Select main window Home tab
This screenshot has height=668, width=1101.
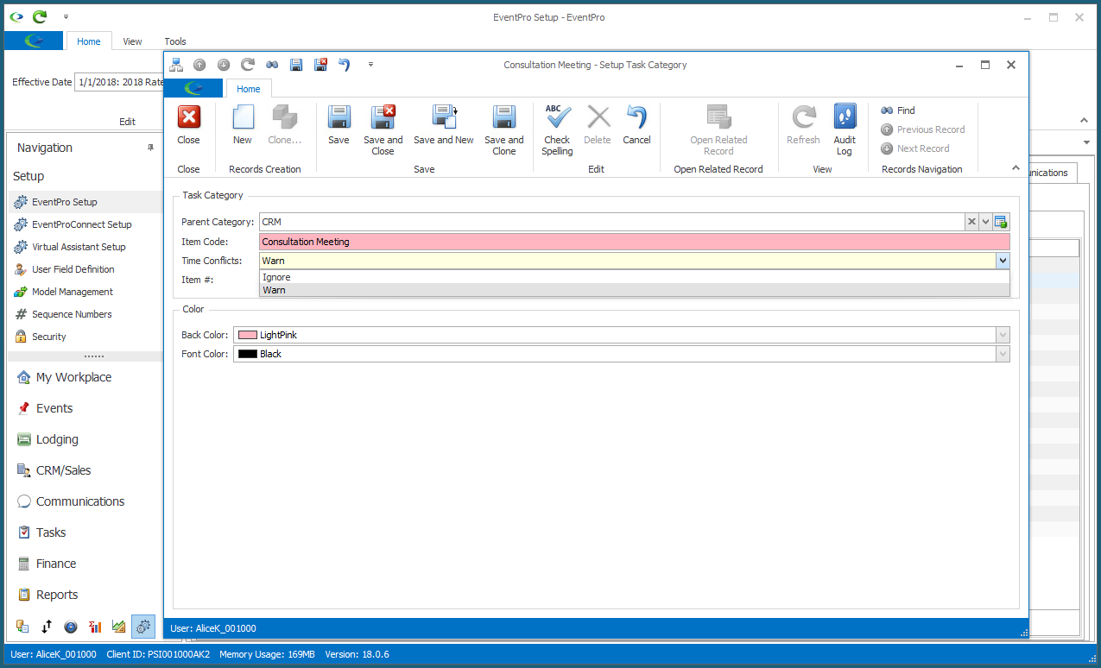tap(89, 41)
